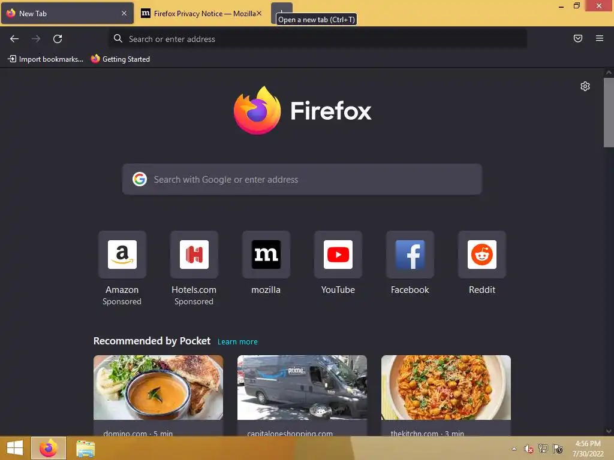This screenshot has height=460, width=614.
Task: Open the thekitchn.com pasta article thumbnail
Action: click(x=446, y=388)
